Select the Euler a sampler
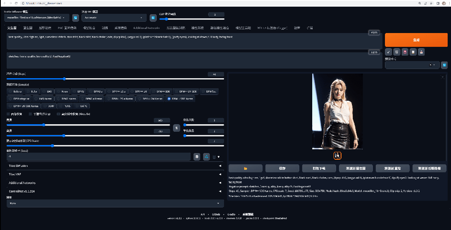Viewport: 451px width, 230px height. coord(15,91)
